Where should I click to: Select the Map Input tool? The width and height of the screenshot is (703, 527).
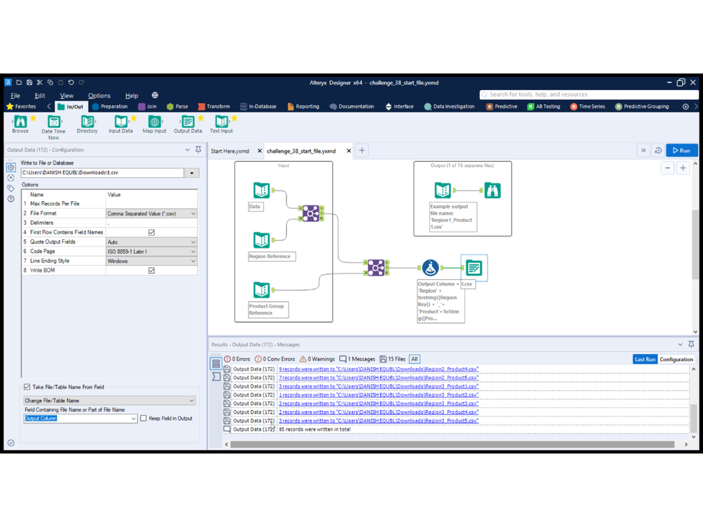pyautogui.click(x=154, y=124)
